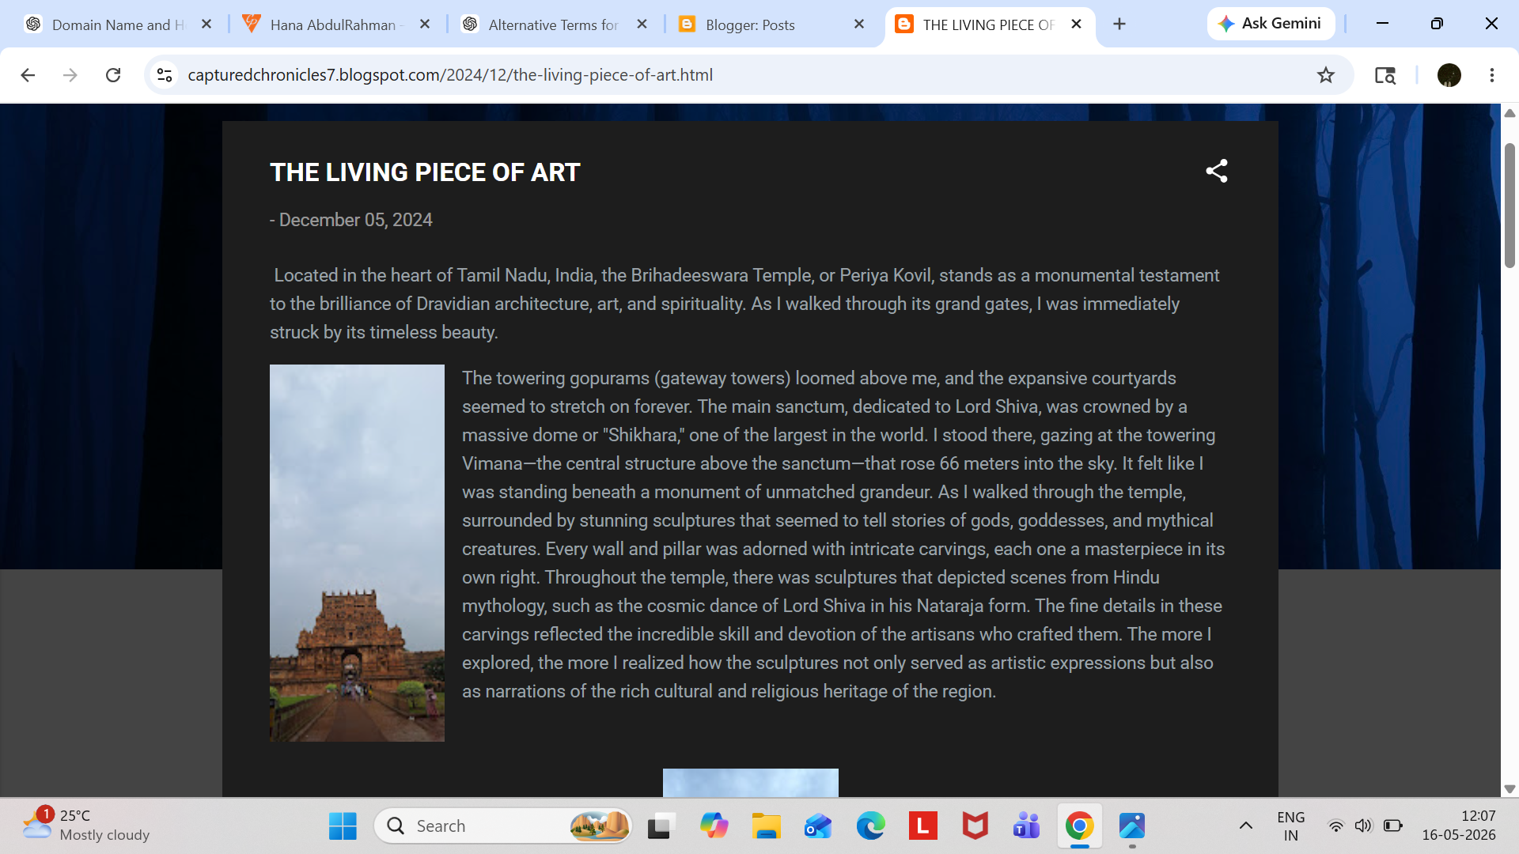Click scrollbar up arrow
This screenshot has height=854, width=1519.
(x=1510, y=113)
